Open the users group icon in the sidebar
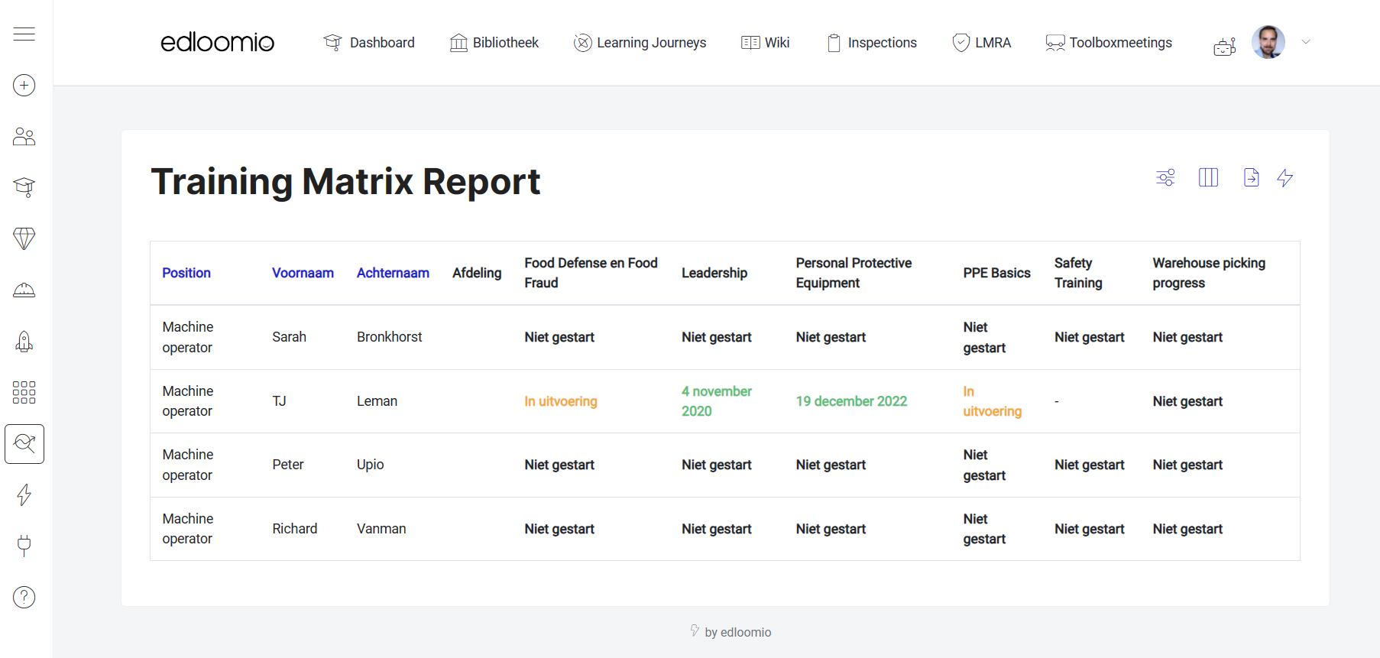Viewport: 1380px width, 658px height. 24,137
